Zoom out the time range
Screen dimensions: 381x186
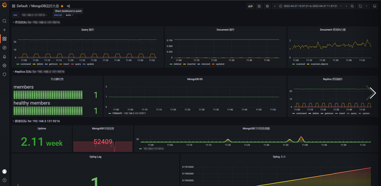click(x=352, y=6)
